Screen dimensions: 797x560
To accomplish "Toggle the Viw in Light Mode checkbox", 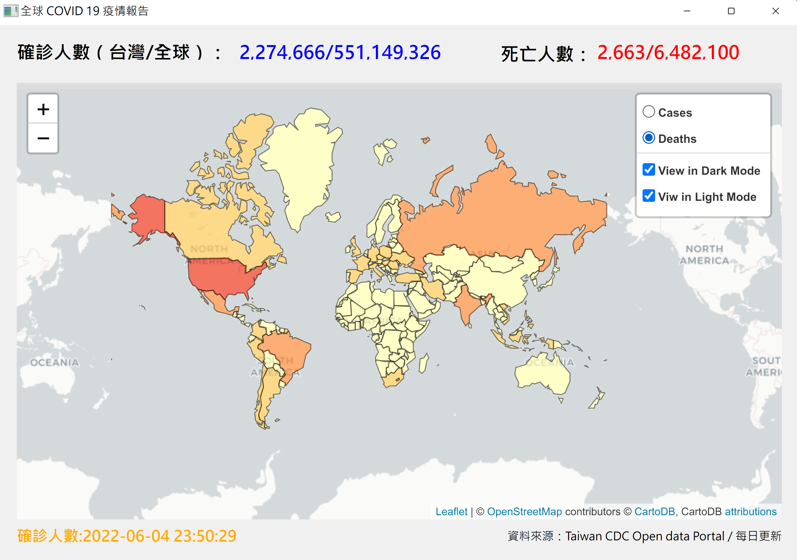I will [648, 196].
